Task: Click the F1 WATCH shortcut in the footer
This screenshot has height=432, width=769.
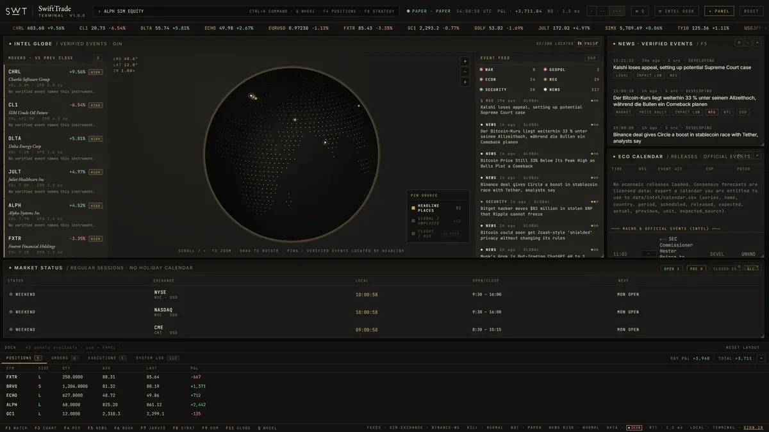Action: click(x=17, y=428)
